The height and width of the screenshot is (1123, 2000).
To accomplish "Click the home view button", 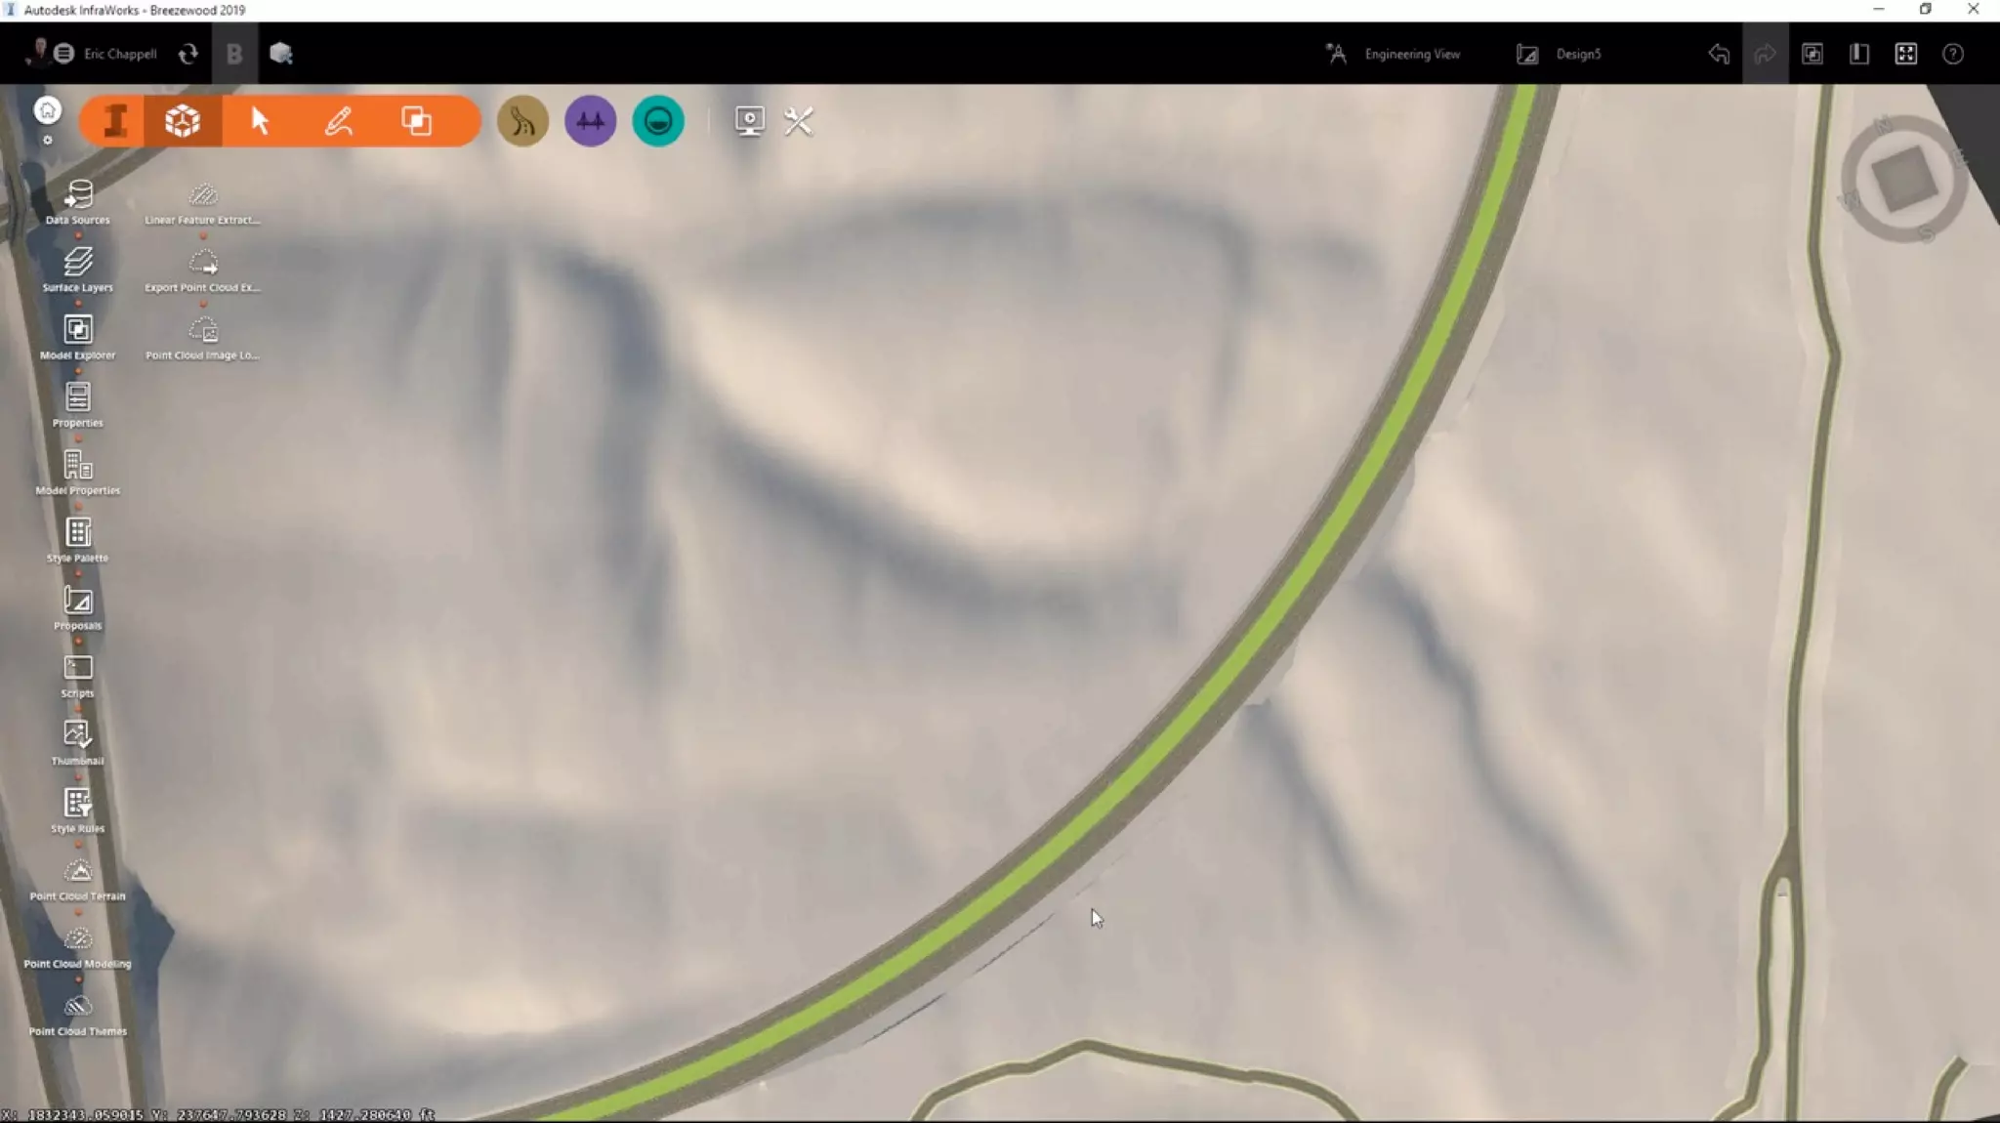I will tap(47, 110).
